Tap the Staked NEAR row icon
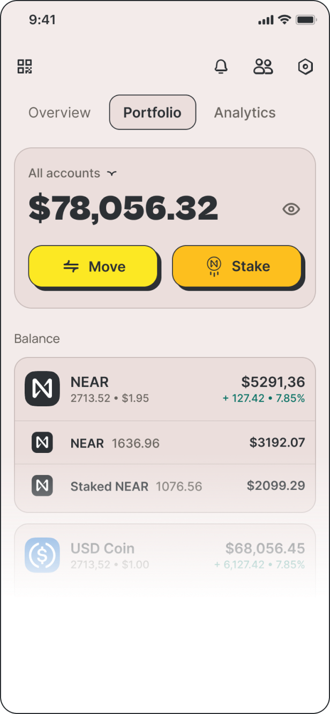This screenshot has height=714, width=330. click(42, 486)
